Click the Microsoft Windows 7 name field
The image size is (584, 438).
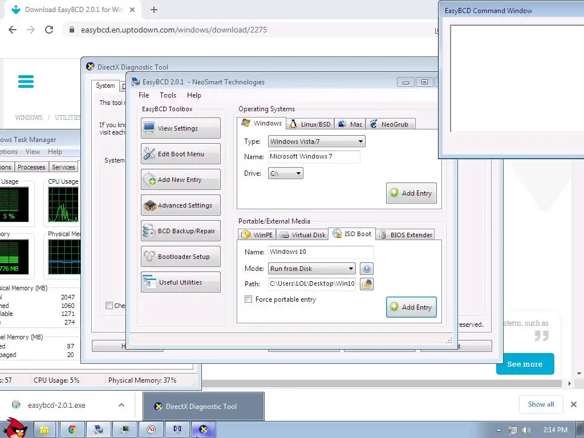(314, 156)
